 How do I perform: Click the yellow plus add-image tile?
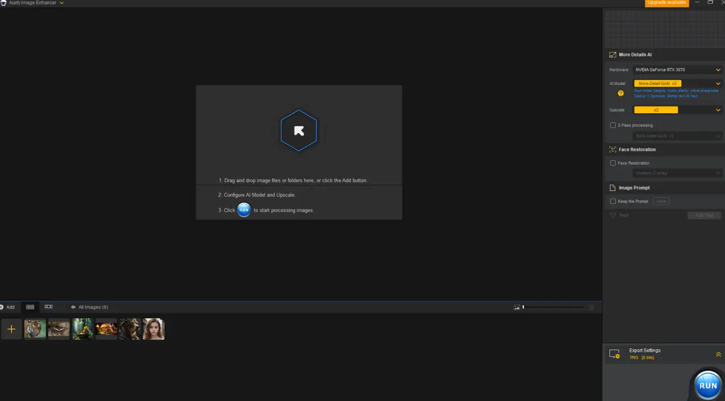11,329
